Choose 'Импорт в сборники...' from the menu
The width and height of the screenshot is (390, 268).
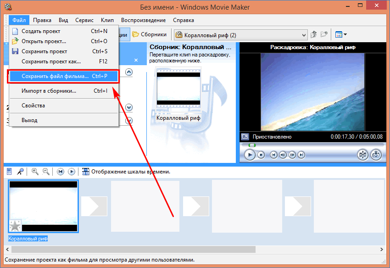49,91
